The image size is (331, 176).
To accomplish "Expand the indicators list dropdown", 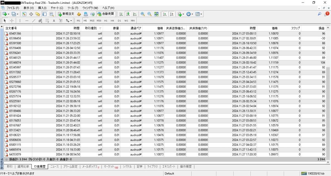I will tap(184, 14).
